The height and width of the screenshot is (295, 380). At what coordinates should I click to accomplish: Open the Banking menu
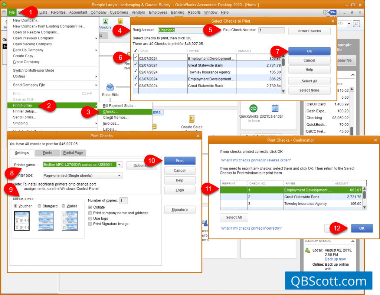coord(177,12)
